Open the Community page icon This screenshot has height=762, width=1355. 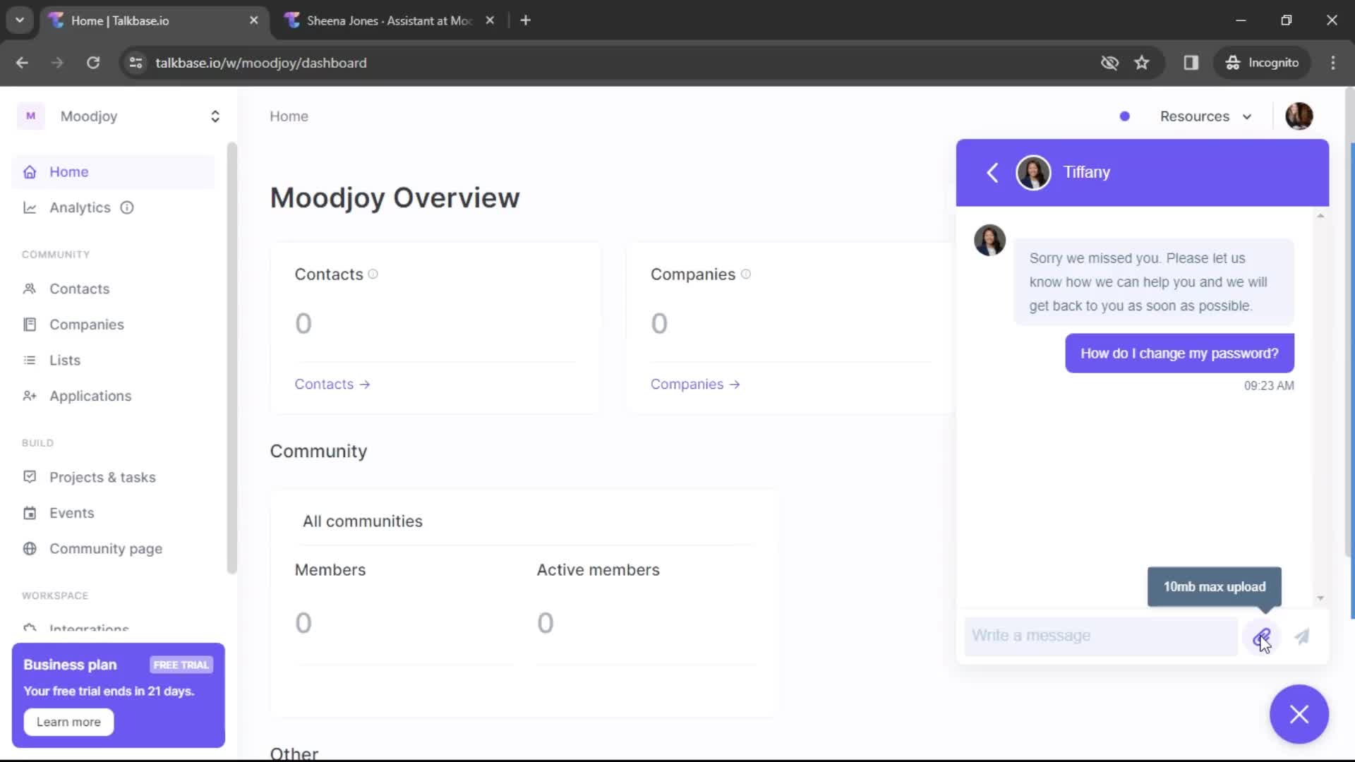pyautogui.click(x=29, y=548)
